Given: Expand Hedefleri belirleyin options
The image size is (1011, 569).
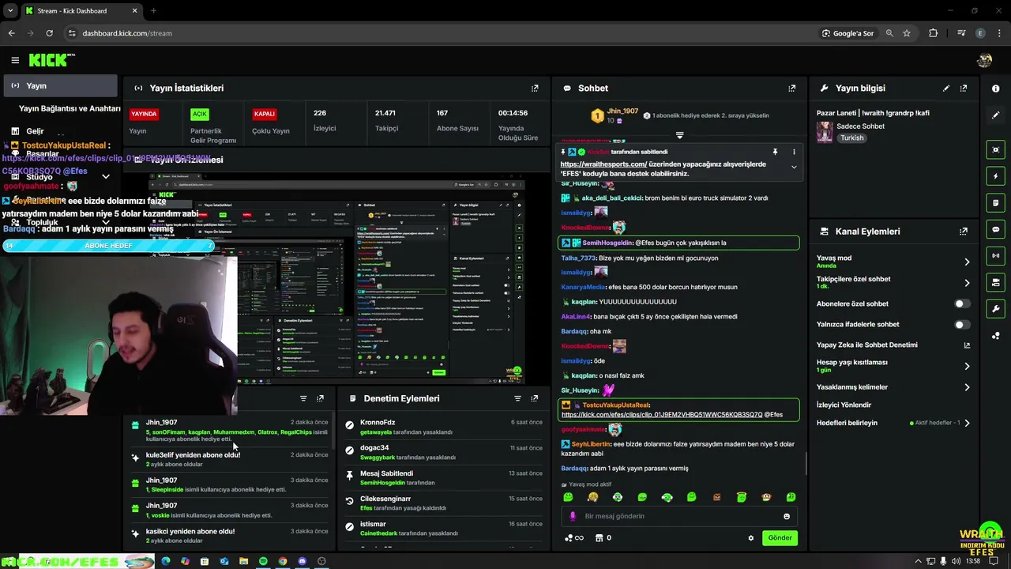Looking at the screenshot, I should click(967, 423).
